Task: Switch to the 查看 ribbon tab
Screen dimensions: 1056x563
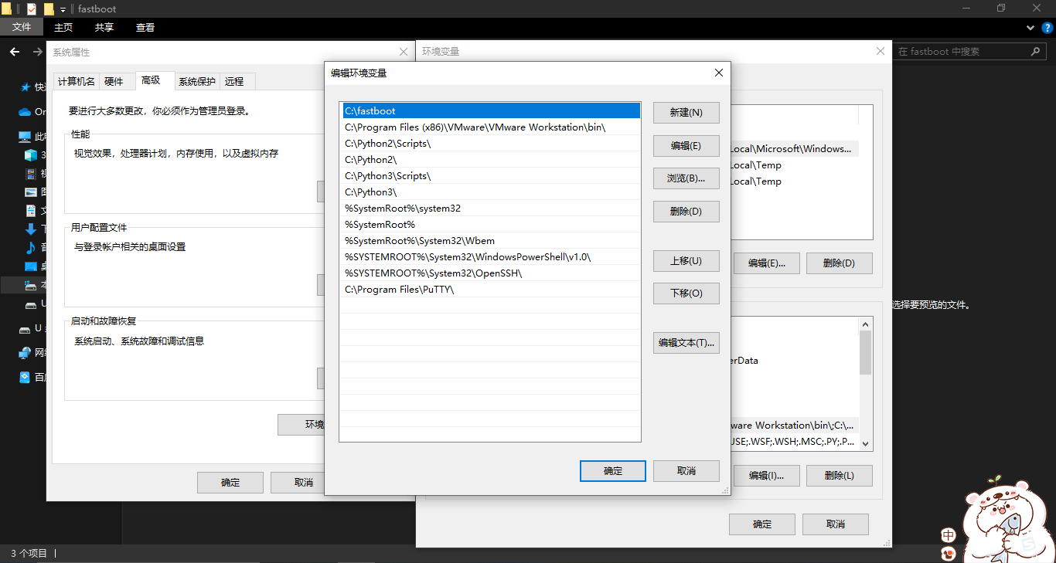Action: (145, 28)
